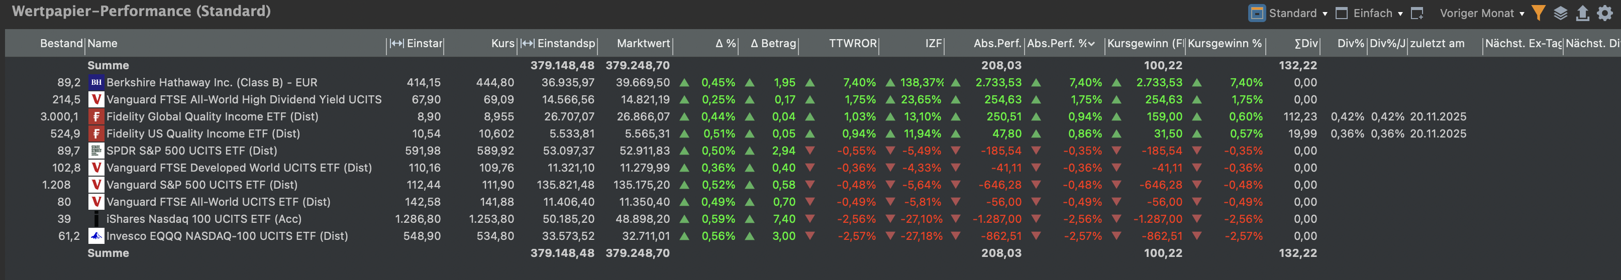Image resolution: width=1621 pixels, height=280 pixels.
Task: Select the iShares Nasdaq 100 UCITS ETF row
Action: pos(204,219)
